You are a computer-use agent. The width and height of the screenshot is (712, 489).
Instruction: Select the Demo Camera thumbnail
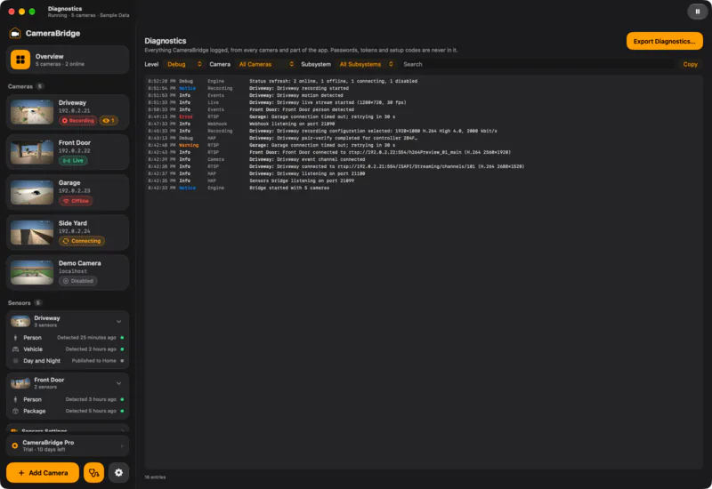point(32,272)
